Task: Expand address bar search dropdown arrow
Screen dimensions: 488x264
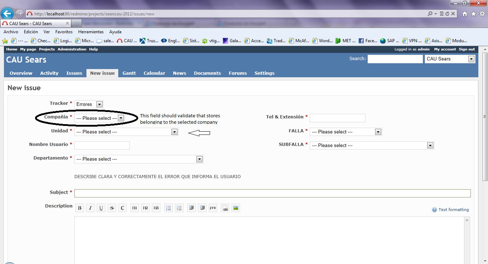Action: [435, 14]
